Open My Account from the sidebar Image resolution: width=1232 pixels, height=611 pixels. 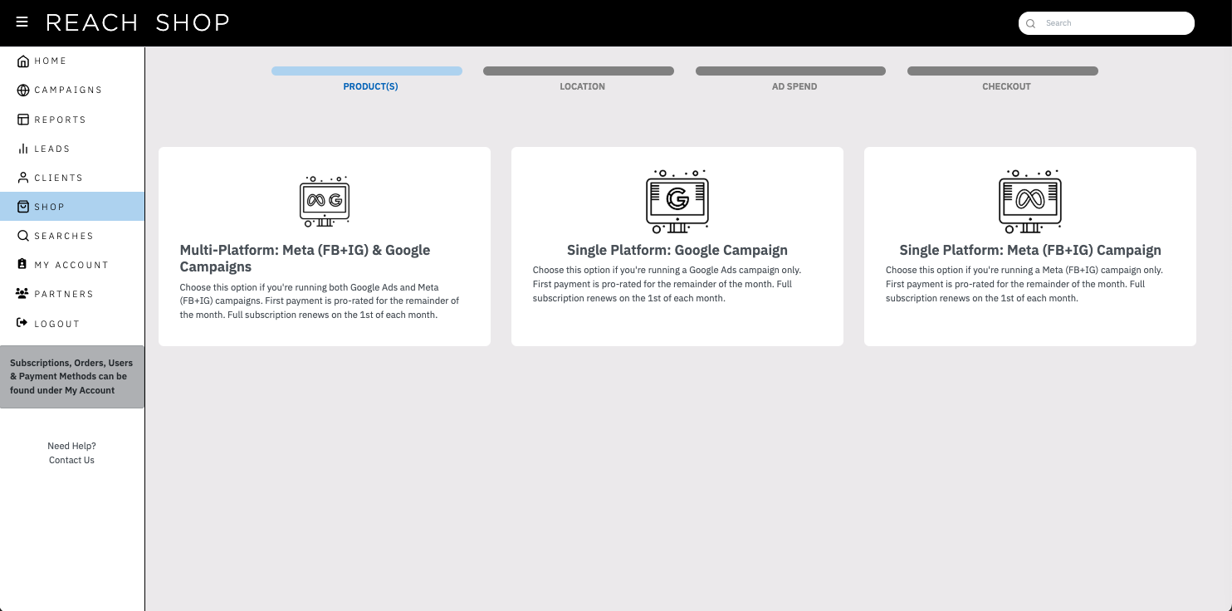(x=71, y=265)
